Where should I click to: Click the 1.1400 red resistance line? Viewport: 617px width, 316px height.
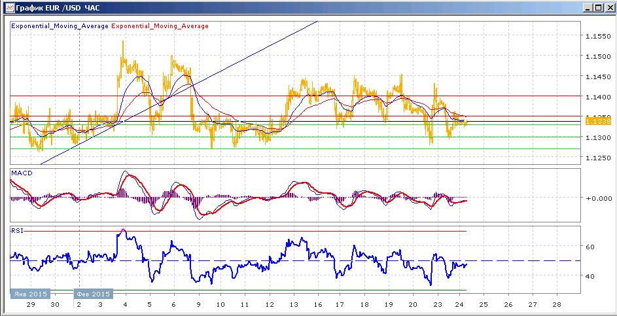295,96
